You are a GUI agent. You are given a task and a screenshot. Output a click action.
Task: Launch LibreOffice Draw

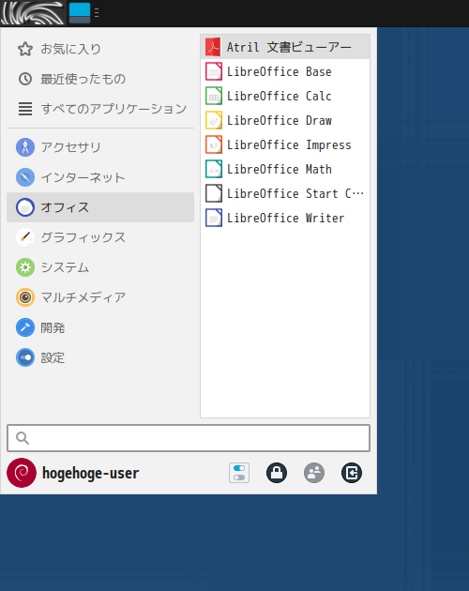[285, 121]
